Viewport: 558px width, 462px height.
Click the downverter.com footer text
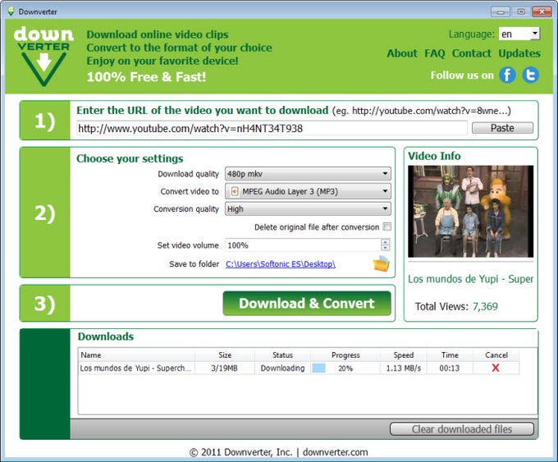pos(336,452)
